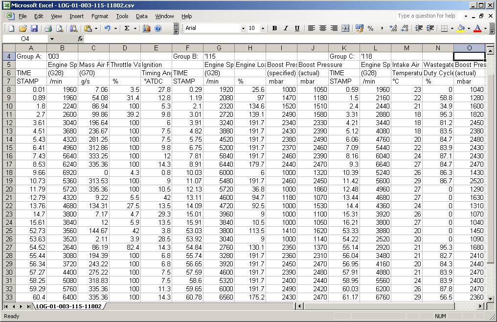Viewport: 497px width, 322px height.
Task: Click the Chart Wizard icon
Action: 146,28
